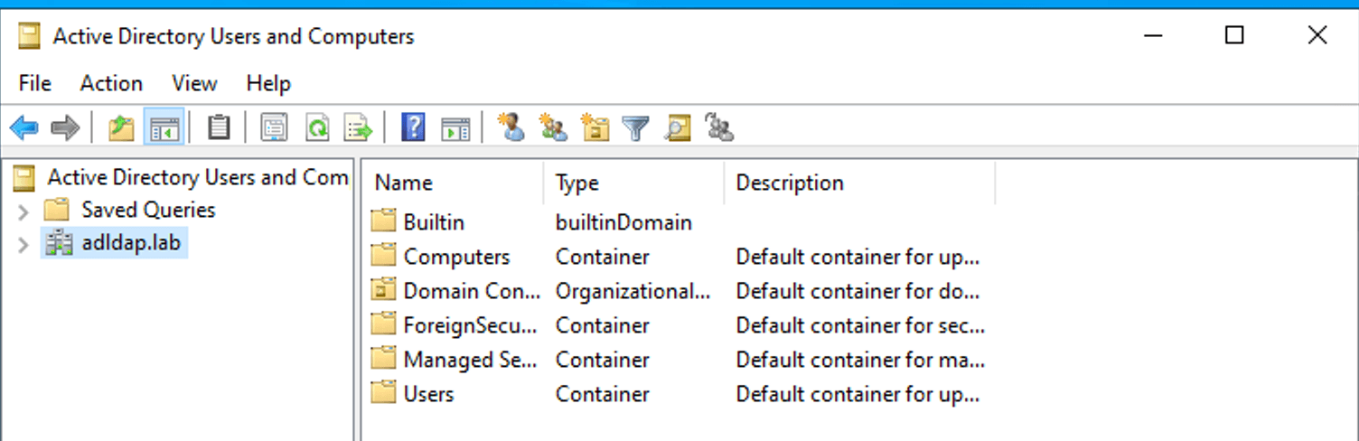1359x441 pixels.
Task: Select the ForeignSecurityPrincipals container row
Action: click(x=678, y=325)
